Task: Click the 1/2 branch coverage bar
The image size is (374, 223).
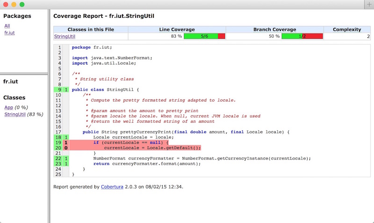Action: (x=302, y=36)
